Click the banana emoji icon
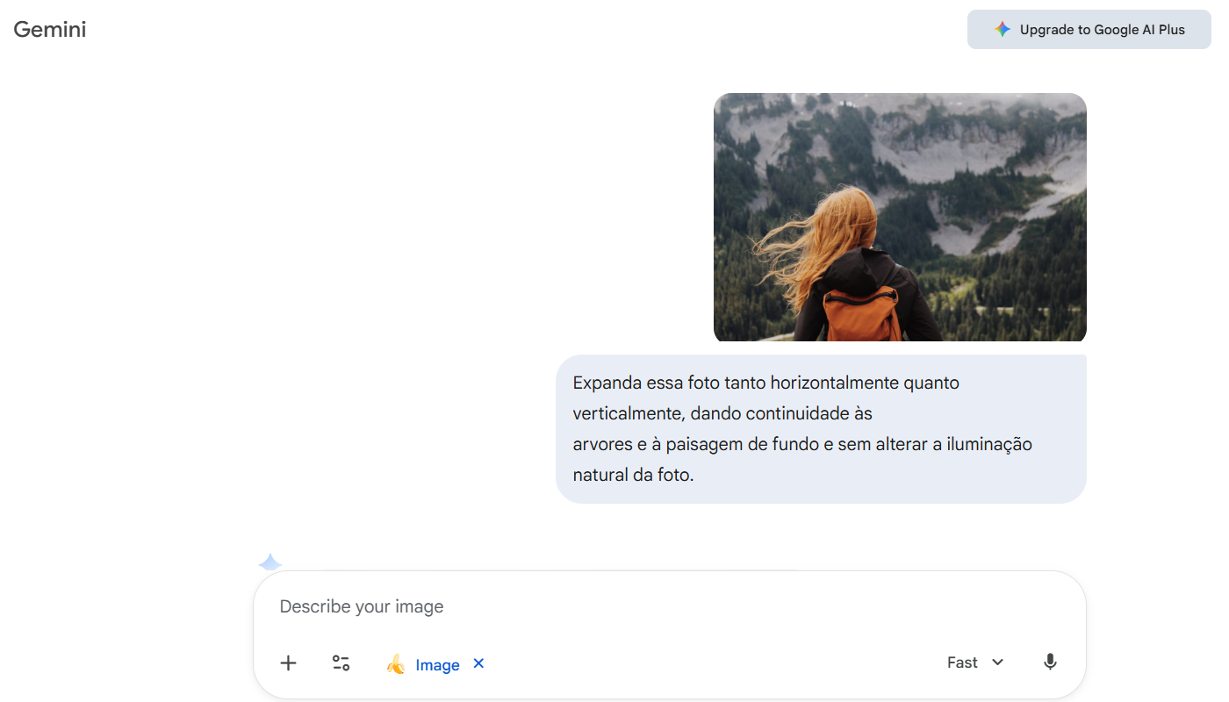Viewport: 1229px width, 702px height. (x=396, y=664)
